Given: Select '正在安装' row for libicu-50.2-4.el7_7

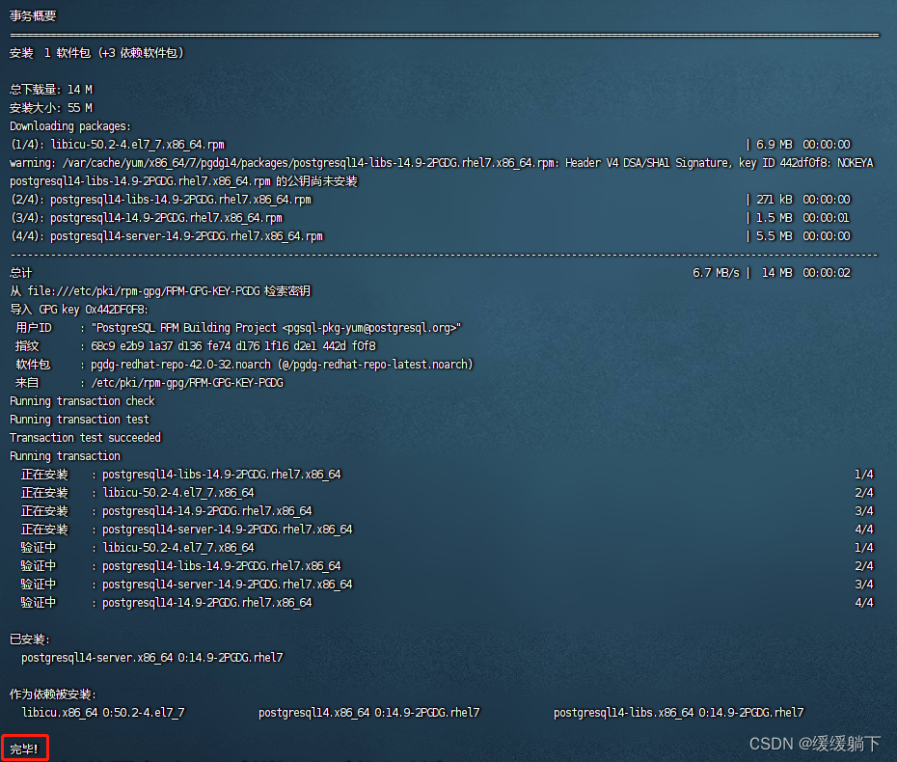Looking at the screenshot, I should (x=448, y=493).
